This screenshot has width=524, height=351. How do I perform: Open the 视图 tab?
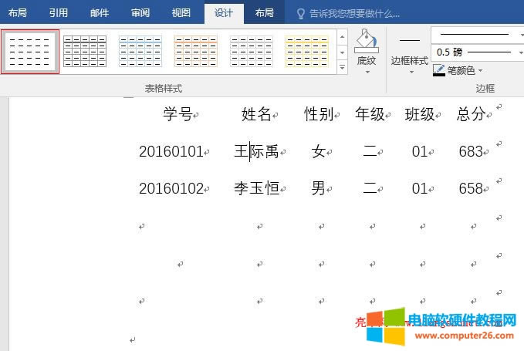(181, 12)
